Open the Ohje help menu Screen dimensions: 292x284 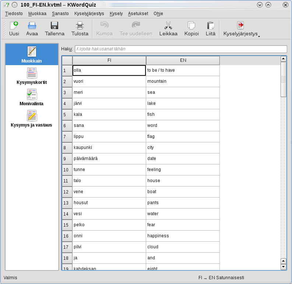[158, 14]
